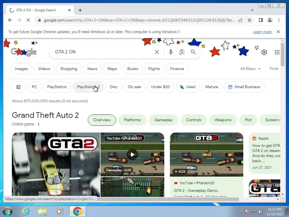The width and height of the screenshot is (289, 217).
Task: Open a new Chrome tab
Action: click(80, 10)
